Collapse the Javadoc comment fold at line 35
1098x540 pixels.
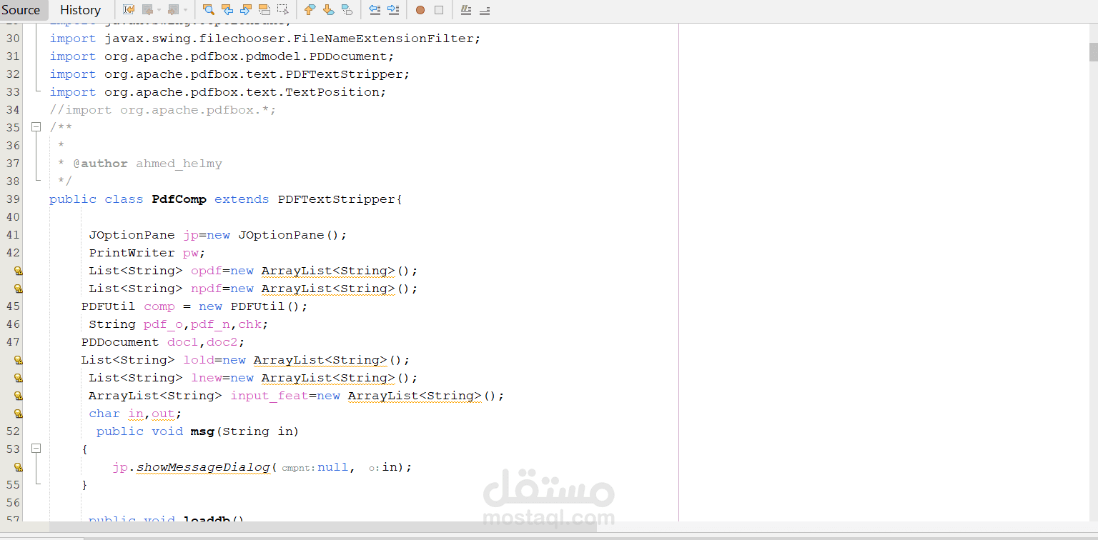36,127
